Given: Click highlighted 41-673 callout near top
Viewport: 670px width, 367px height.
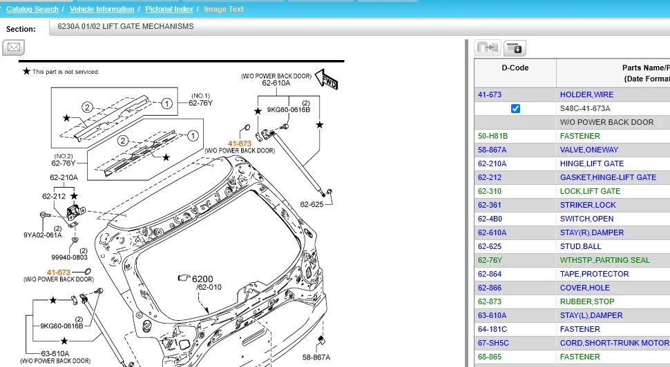Looking at the screenshot, I should pos(240,143).
